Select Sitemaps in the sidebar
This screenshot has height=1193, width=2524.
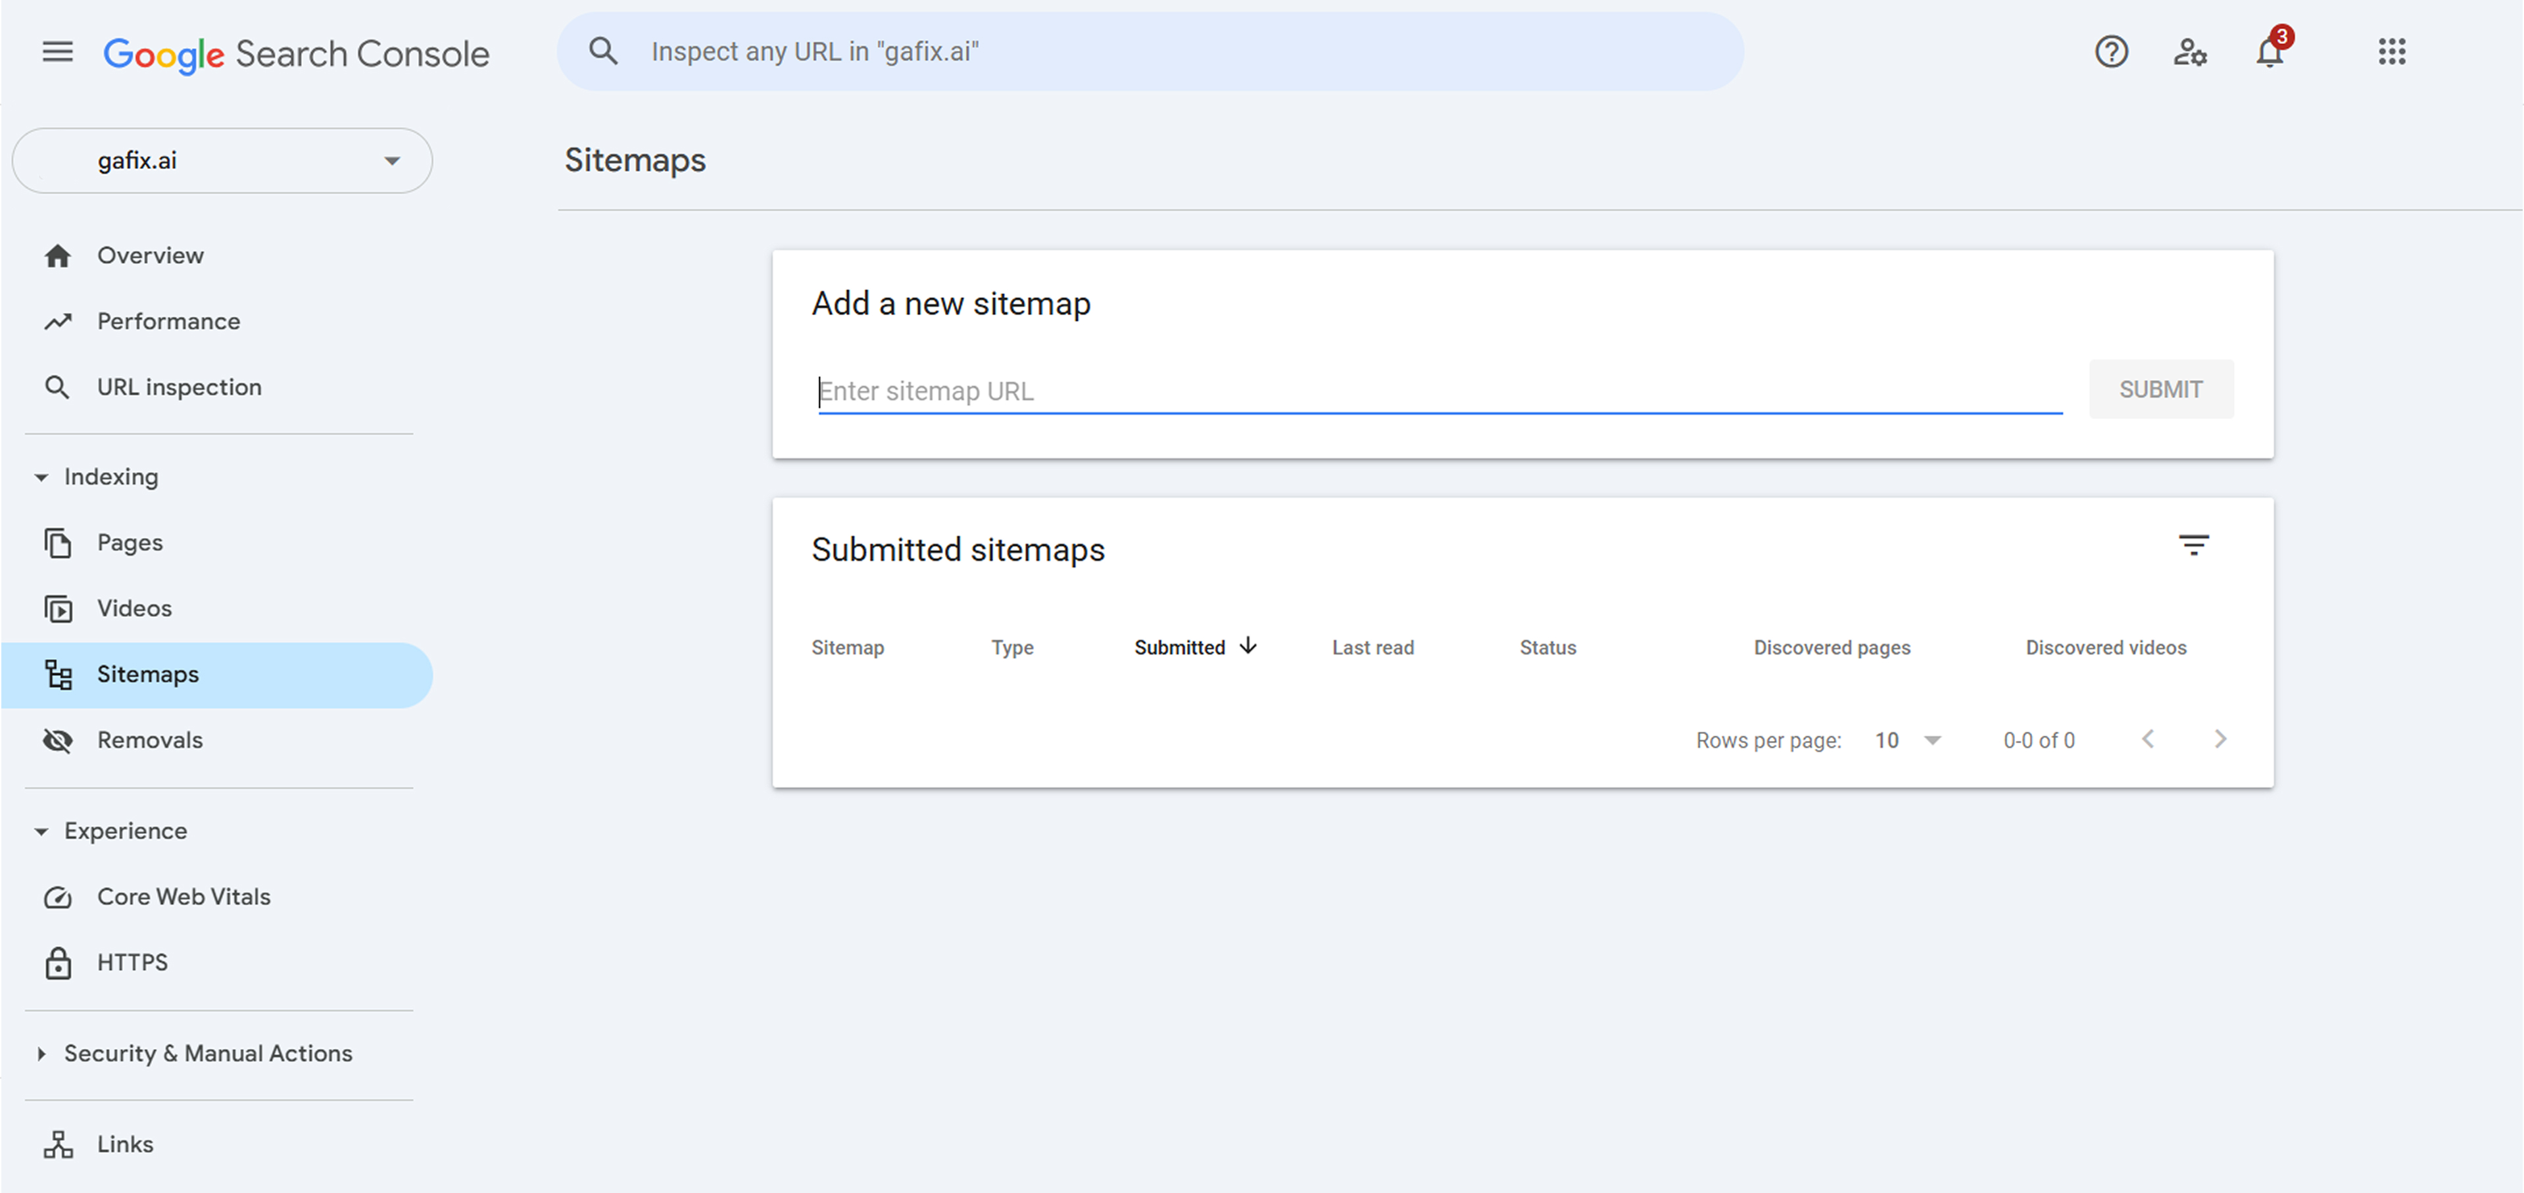(x=218, y=675)
